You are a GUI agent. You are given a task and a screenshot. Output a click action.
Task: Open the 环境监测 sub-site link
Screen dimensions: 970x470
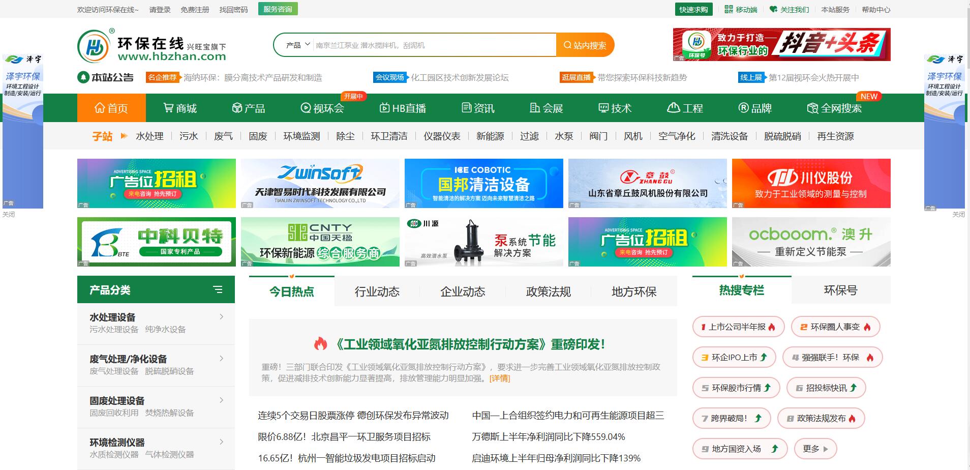[301, 136]
